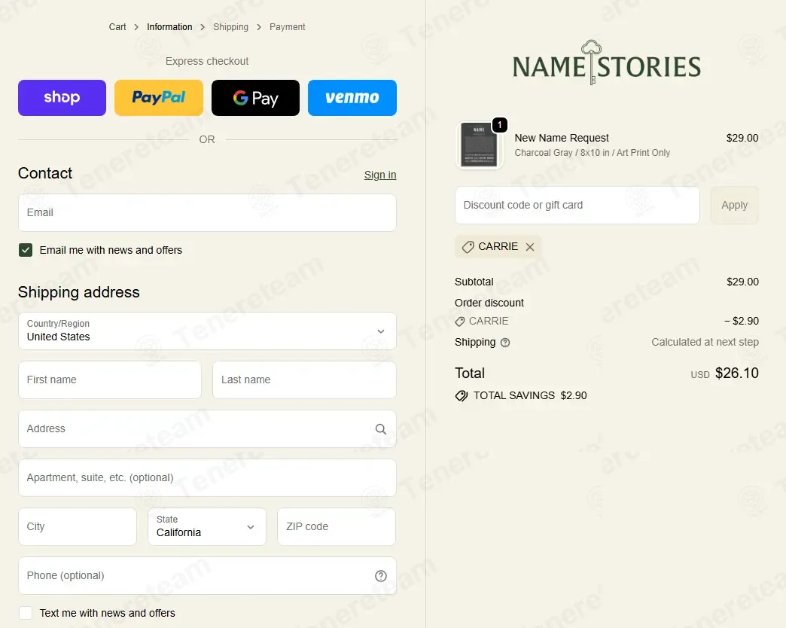This screenshot has height=628, width=786.
Task: Click the tag icon in the Order discount row
Action: pyautogui.click(x=460, y=322)
